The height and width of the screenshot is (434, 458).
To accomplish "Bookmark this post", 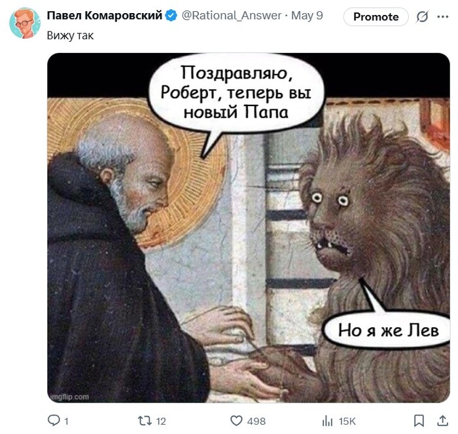I will pos(419,420).
